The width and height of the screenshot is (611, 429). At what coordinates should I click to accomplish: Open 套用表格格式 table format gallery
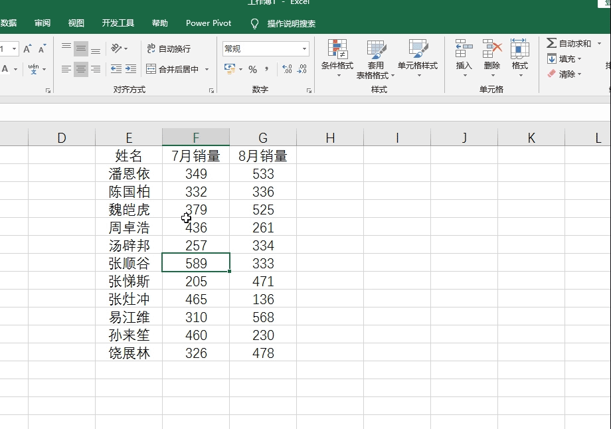click(x=376, y=58)
